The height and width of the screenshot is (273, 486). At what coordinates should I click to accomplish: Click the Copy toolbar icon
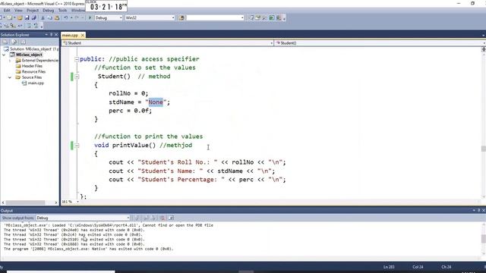[49, 18]
